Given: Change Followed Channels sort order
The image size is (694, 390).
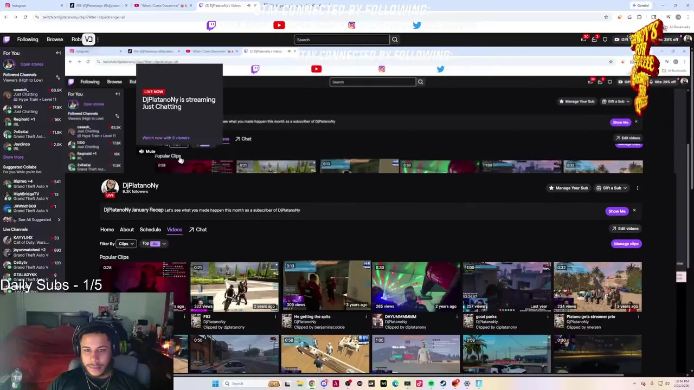Looking at the screenshot, I should coord(58,77).
